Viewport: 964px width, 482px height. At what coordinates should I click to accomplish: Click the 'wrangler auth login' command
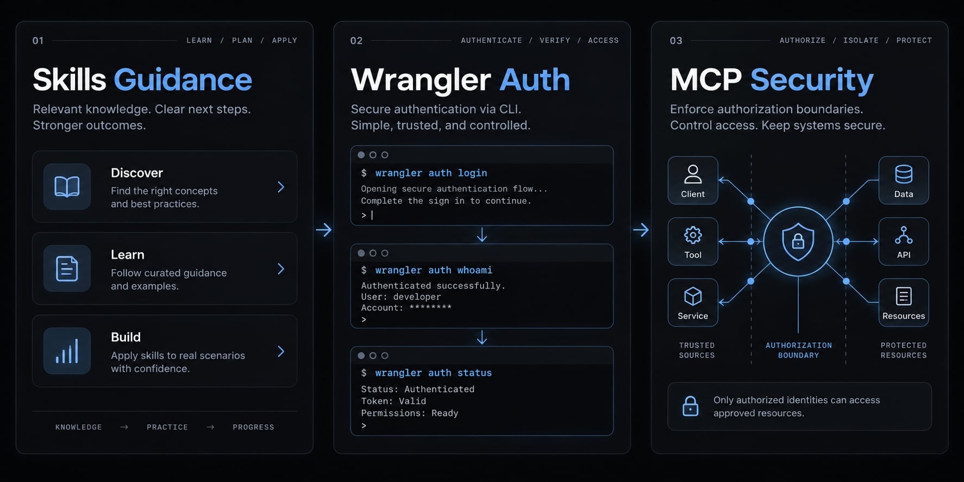click(x=431, y=173)
